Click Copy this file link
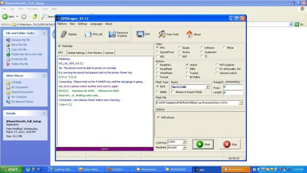 (x=19, y=50)
